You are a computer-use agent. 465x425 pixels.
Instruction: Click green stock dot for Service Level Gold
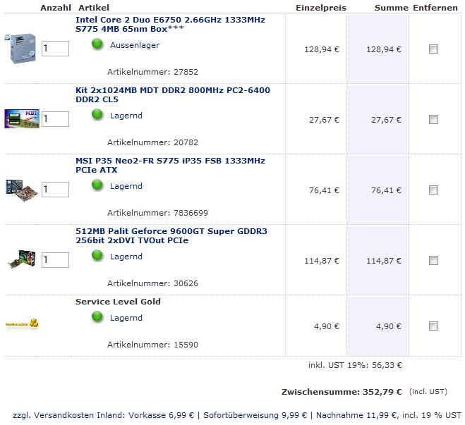coord(97,317)
